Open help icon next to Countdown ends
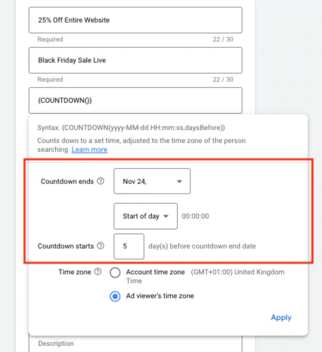322x352 pixels. [x=101, y=181]
